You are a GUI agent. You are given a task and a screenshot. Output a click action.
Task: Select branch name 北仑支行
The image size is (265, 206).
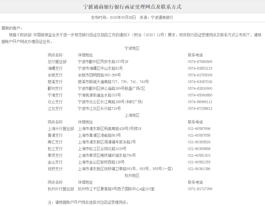55,102
